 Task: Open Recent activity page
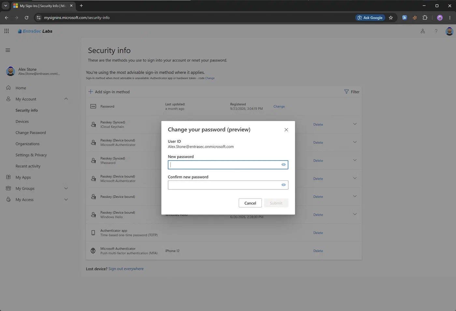(28, 166)
